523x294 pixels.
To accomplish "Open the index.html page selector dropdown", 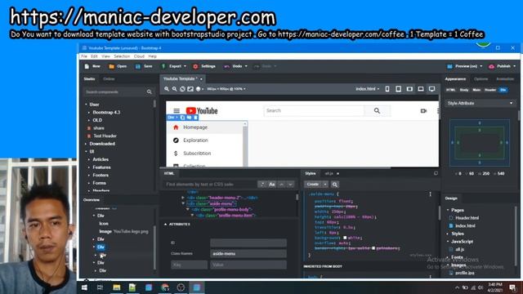I will pyautogui.click(x=367, y=89).
